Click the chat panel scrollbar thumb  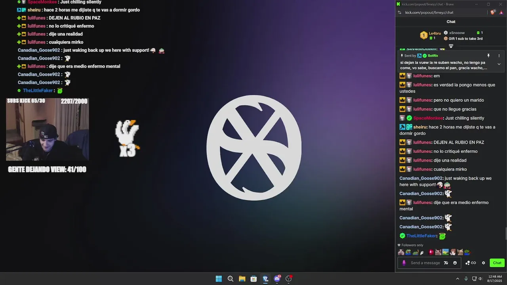505,234
